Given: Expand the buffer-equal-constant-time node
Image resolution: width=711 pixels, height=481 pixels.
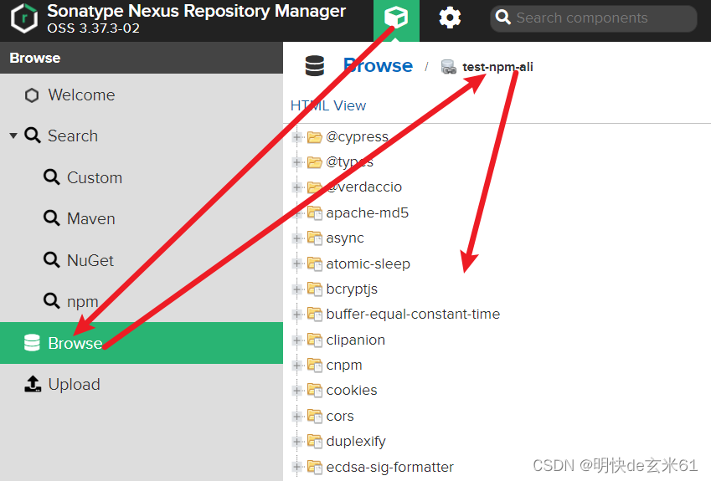Looking at the screenshot, I should click(x=297, y=315).
